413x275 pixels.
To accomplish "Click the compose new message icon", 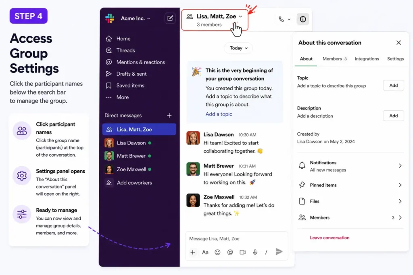I will [x=170, y=18].
